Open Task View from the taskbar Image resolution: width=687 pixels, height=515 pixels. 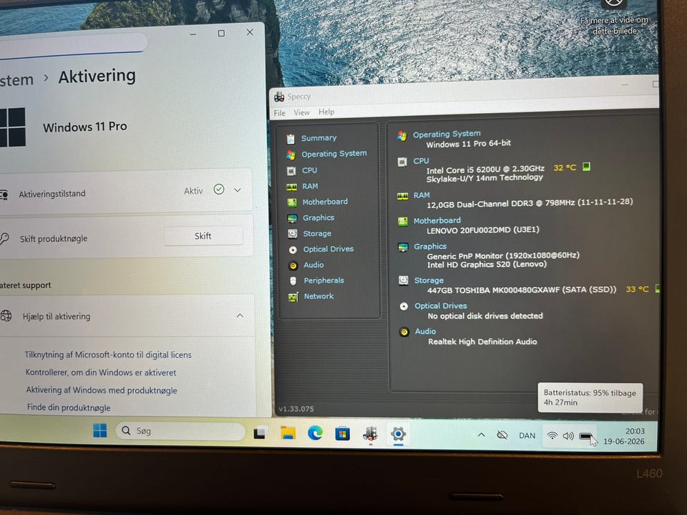click(260, 433)
